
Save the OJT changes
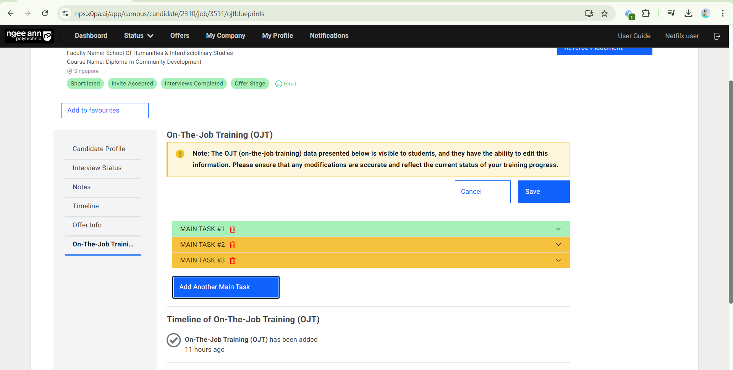(x=544, y=191)
